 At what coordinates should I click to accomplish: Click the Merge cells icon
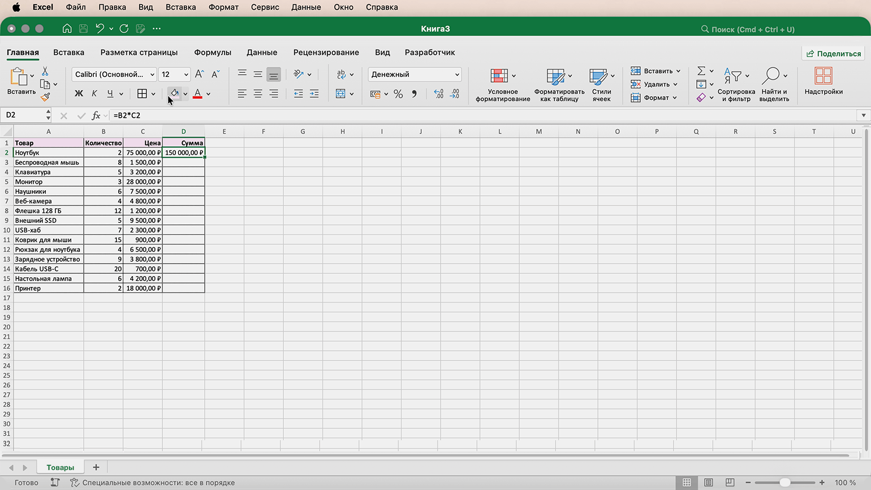pos(340,94)
